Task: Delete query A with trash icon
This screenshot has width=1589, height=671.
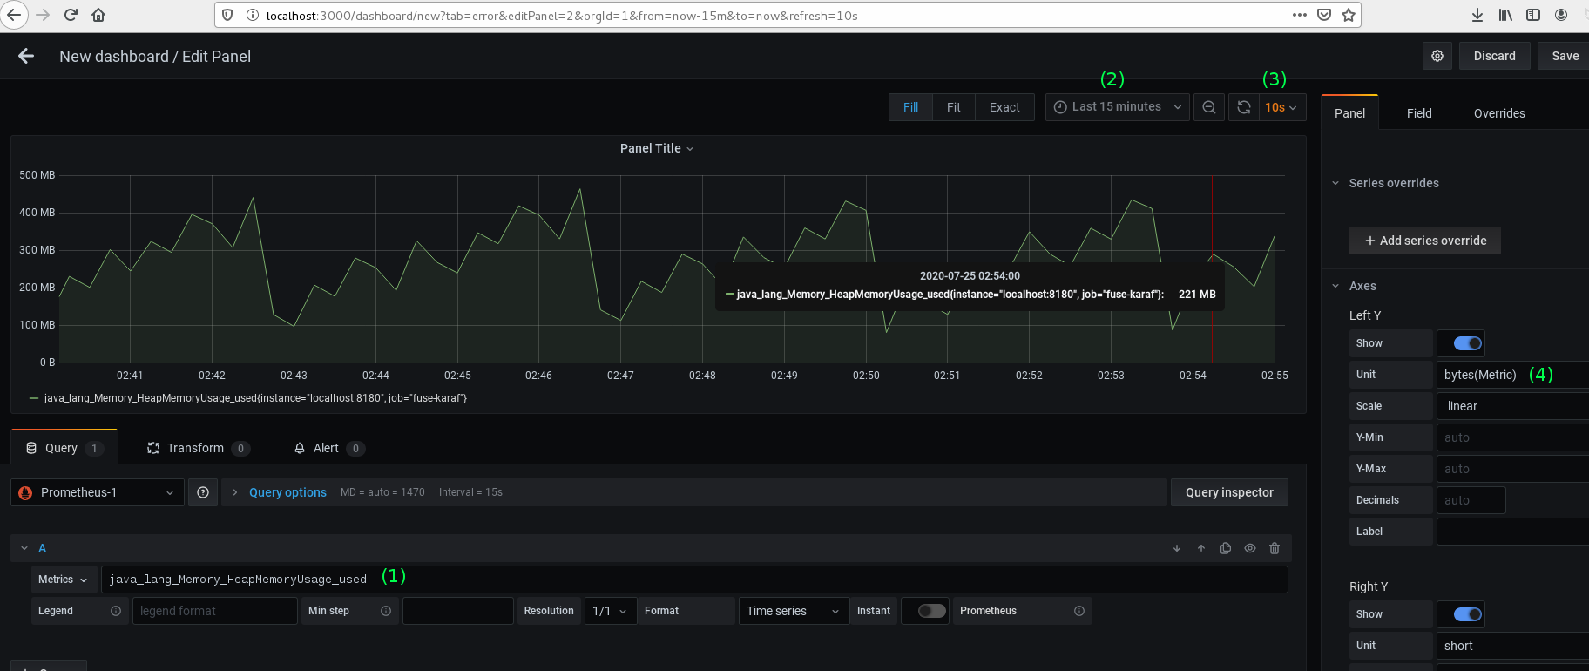Action: (1275, 548)
